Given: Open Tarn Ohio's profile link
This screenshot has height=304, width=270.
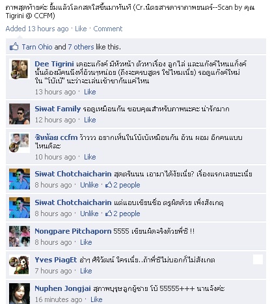Looking at the screenshot, I should click(37, 47).
